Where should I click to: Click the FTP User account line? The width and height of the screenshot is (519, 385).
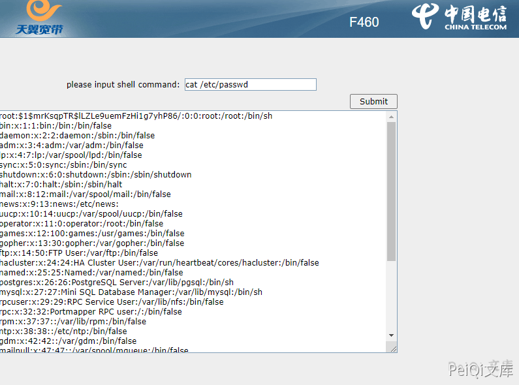coord(78,253)
